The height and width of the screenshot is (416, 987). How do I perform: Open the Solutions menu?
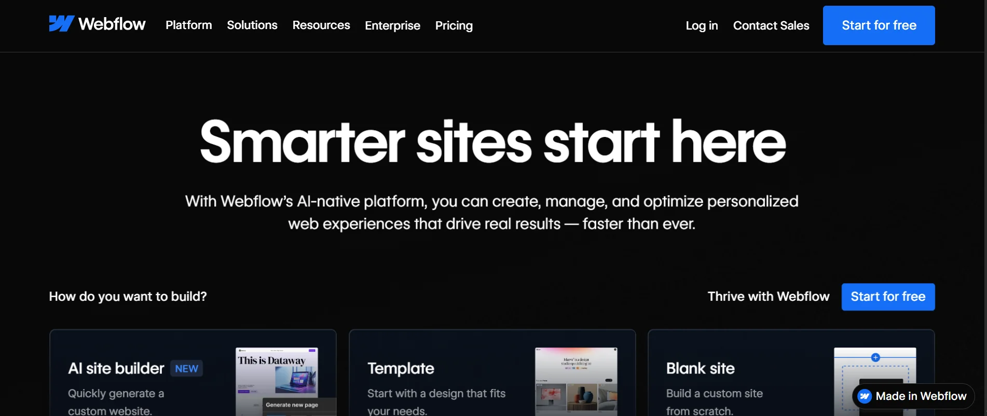pyautogui.click(x=252, y=25)
